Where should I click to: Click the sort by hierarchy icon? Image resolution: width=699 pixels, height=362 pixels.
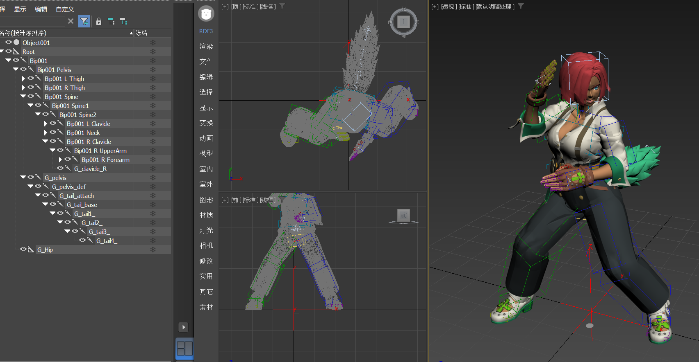tap(111, 21)
